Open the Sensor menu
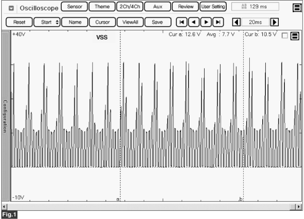This screenshot has width=304, height=219. [x=74, y=7]
